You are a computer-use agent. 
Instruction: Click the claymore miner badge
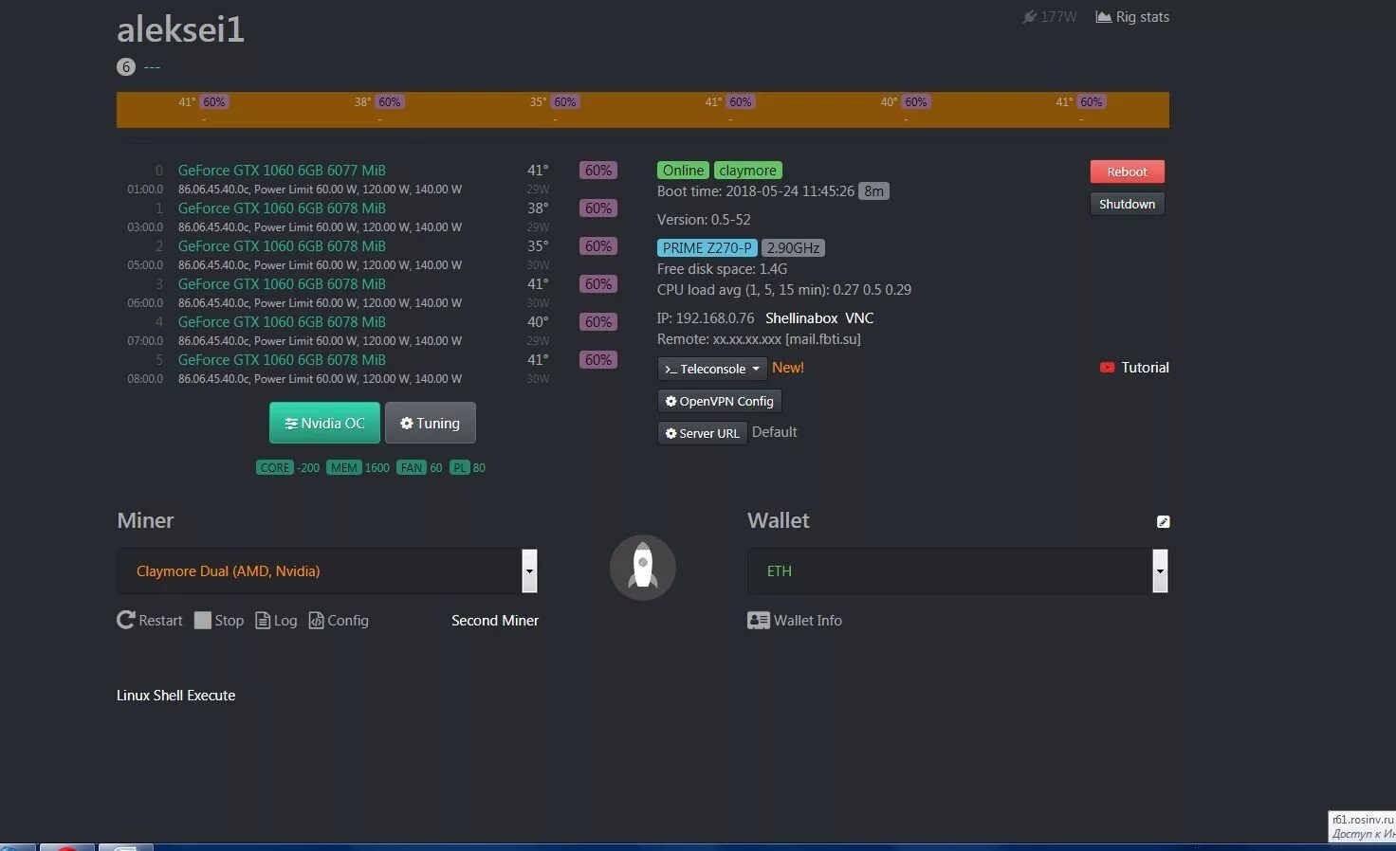(747, 171)
